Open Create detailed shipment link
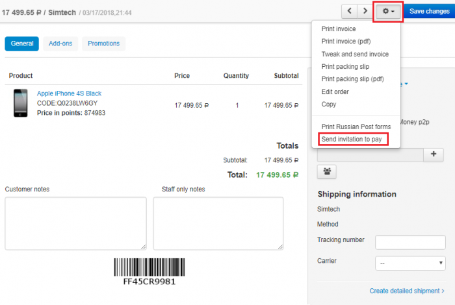The width and height of the screenshot is (455, 305). click(407, 291)
